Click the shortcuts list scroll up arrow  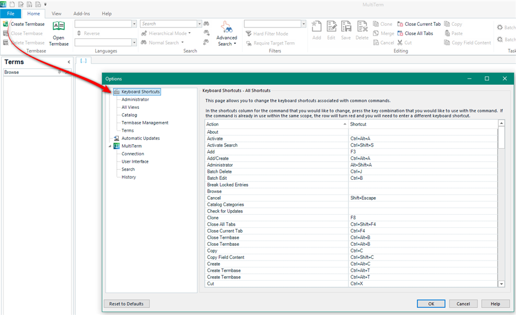(x=501, y=123)
